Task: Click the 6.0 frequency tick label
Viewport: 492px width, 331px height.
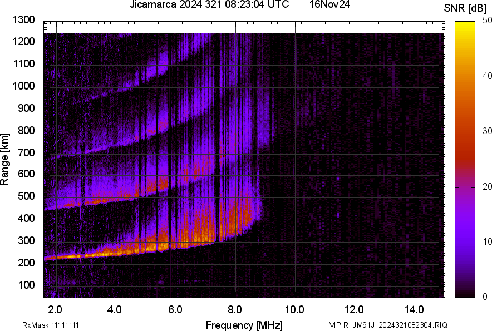Action: coord(175,310)
